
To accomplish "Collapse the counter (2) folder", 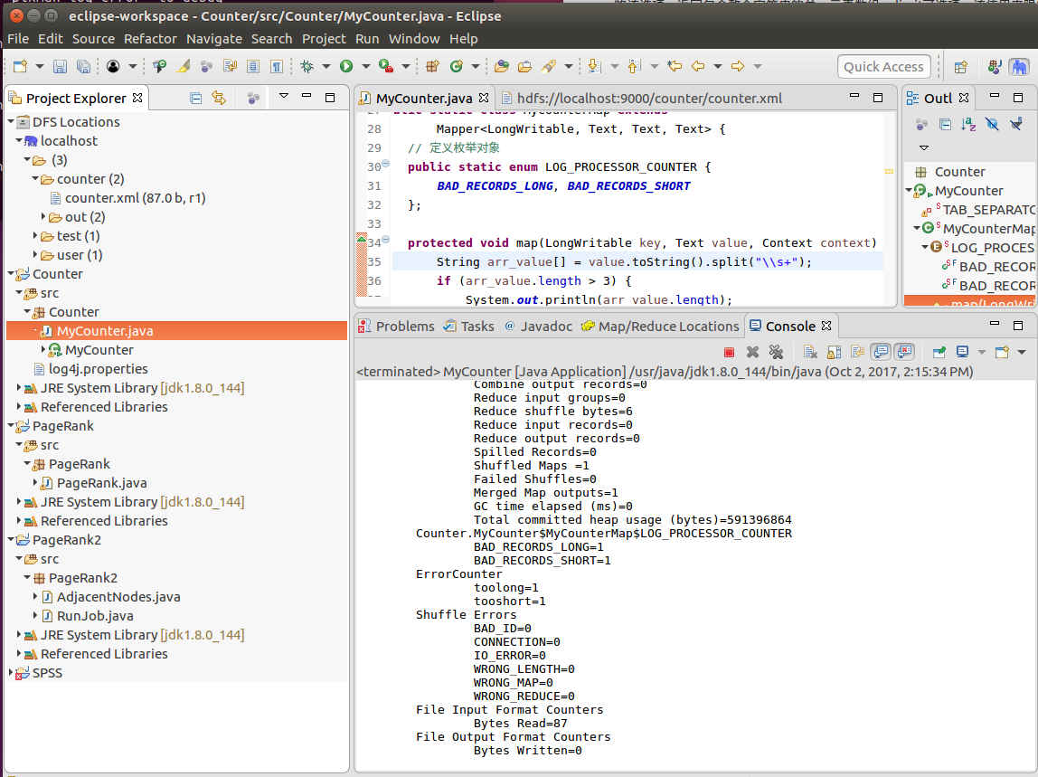I will [x=35, y=179].
